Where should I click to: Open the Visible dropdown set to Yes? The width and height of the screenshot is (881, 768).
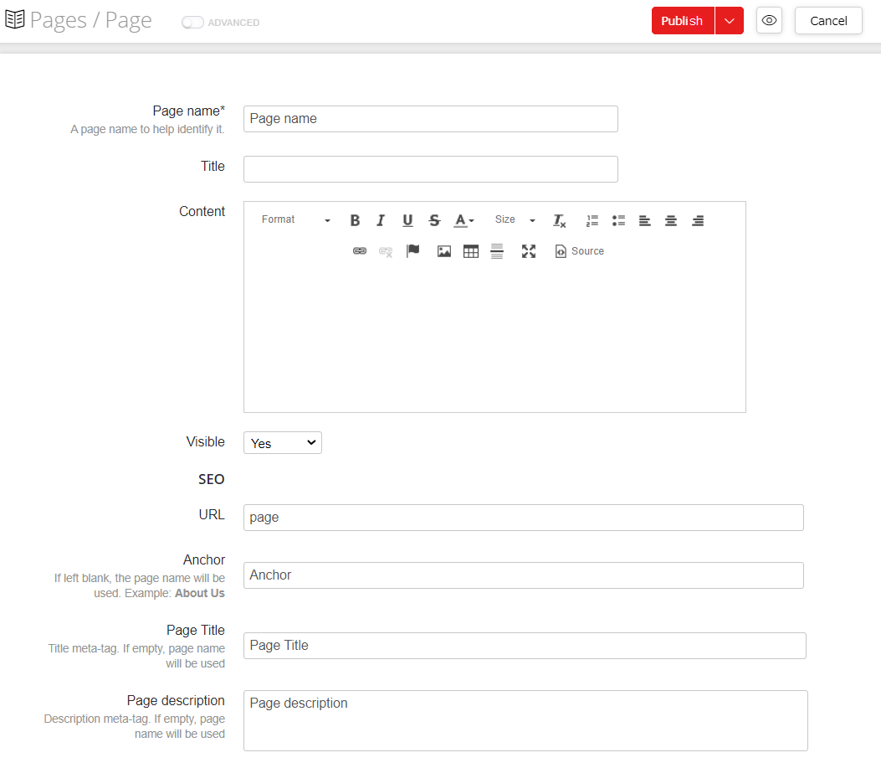click(282, 442)
